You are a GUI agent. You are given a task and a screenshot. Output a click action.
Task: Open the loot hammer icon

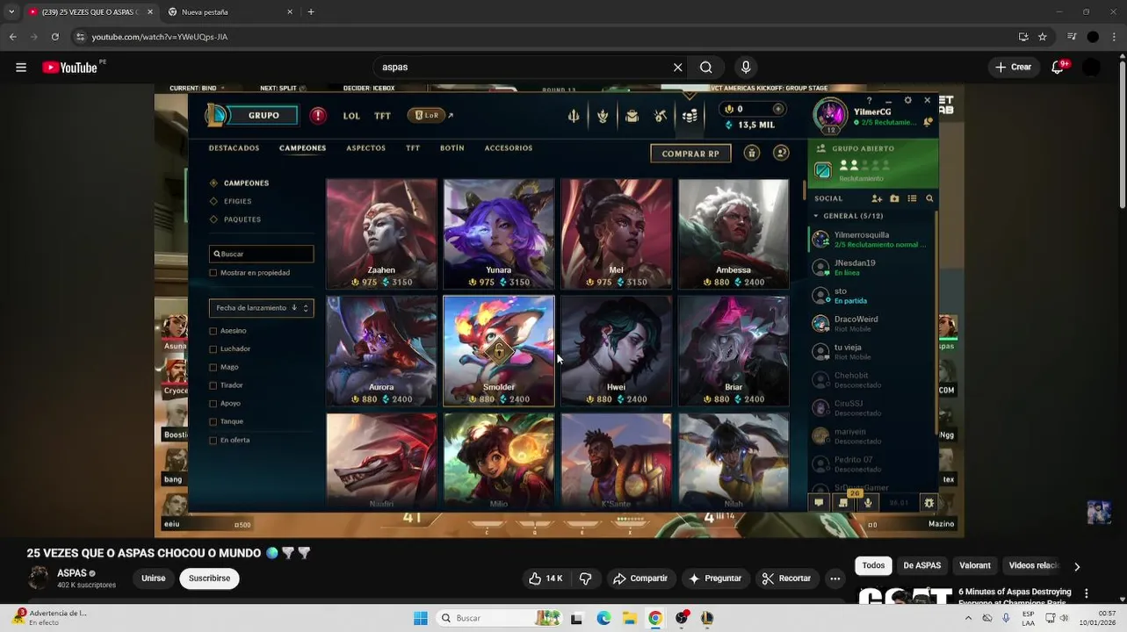661,116
